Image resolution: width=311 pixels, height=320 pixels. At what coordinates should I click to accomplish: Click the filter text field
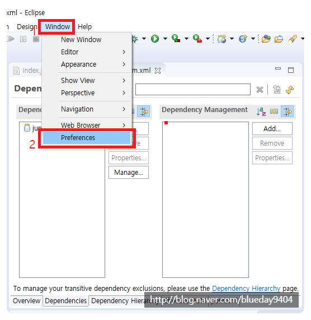pos(193,90)
